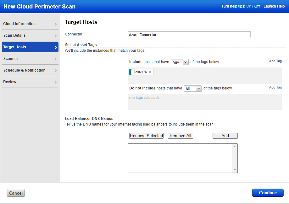Open the Do not include All dropdown

[192, 89]
